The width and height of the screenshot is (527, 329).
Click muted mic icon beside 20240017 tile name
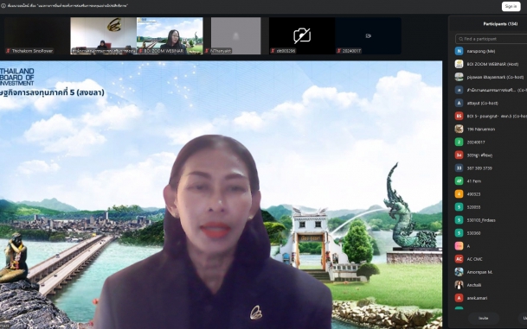click(339, 51)
